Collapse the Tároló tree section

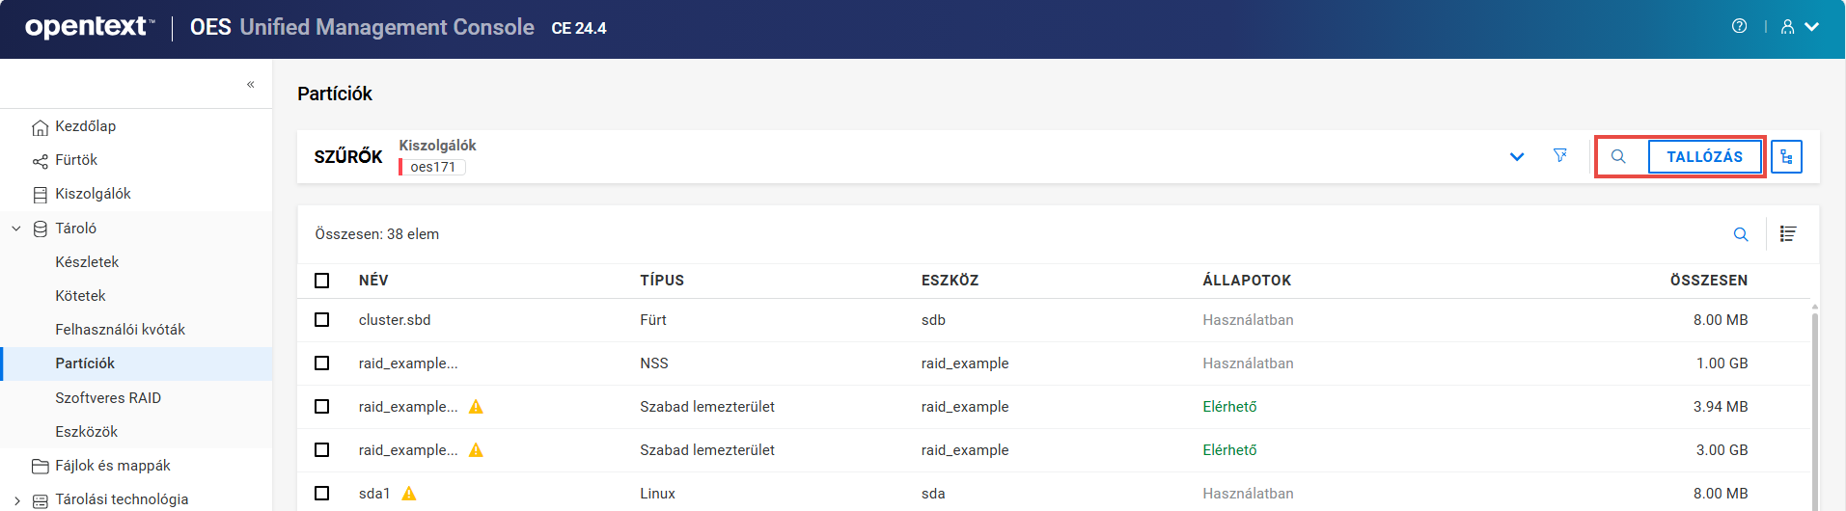coord(16,229)
